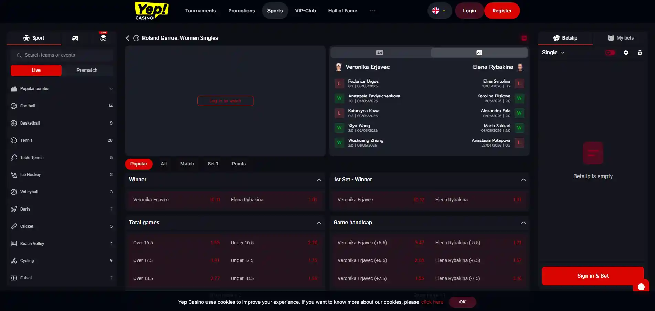
Task: Click the Register button
Action: [502, 11]
